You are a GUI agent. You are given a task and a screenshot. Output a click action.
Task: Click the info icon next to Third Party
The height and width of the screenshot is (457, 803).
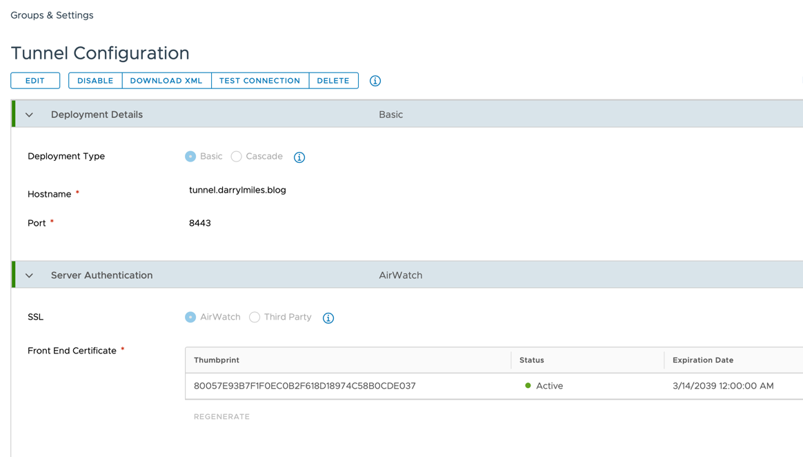(x=328, y=318)
